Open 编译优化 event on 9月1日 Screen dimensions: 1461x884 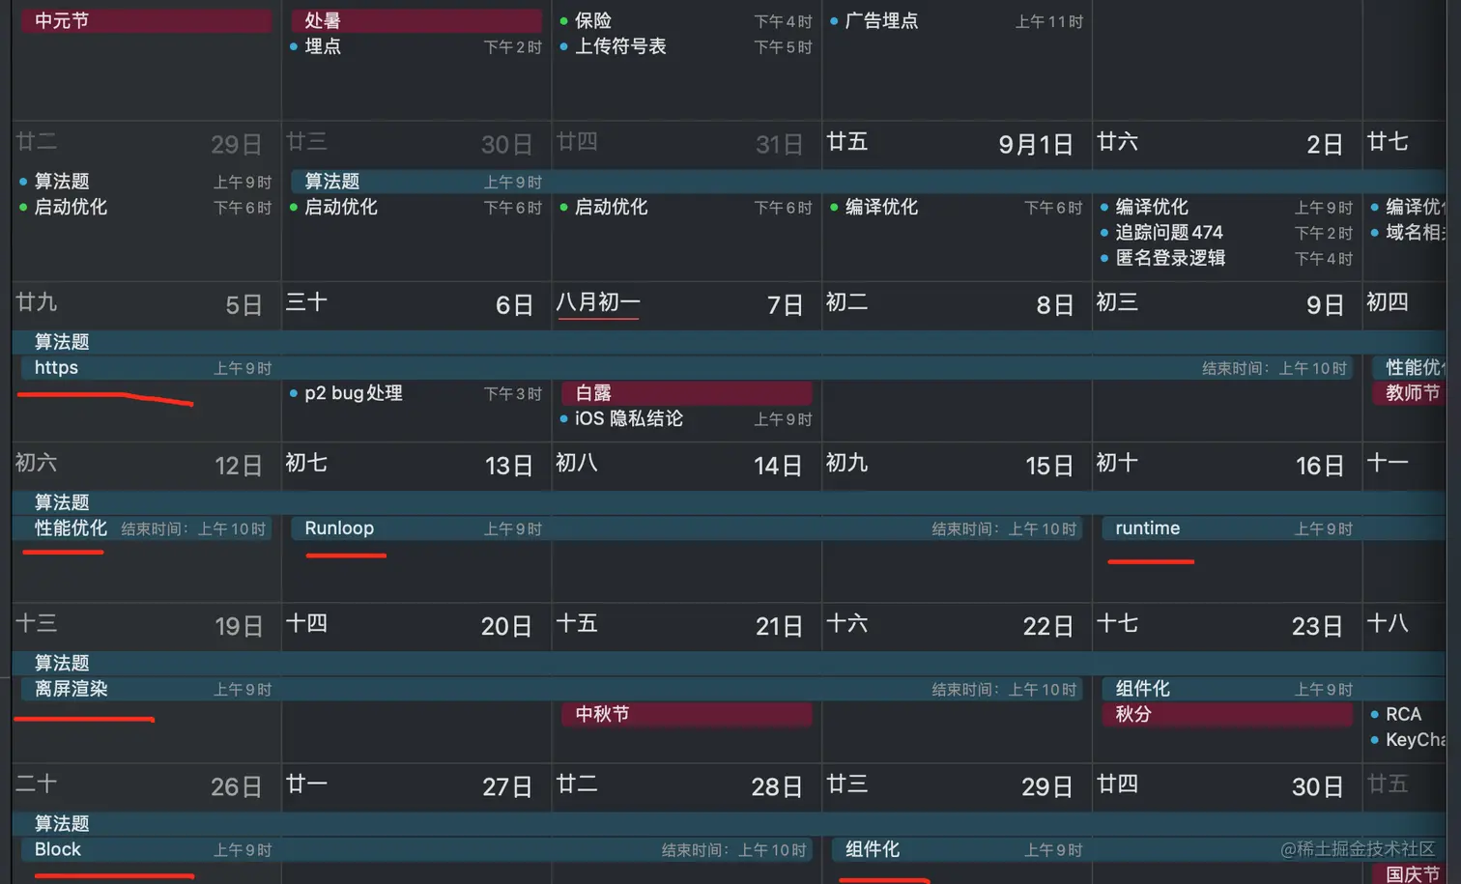pyautogui.click(x=881, y=207)
